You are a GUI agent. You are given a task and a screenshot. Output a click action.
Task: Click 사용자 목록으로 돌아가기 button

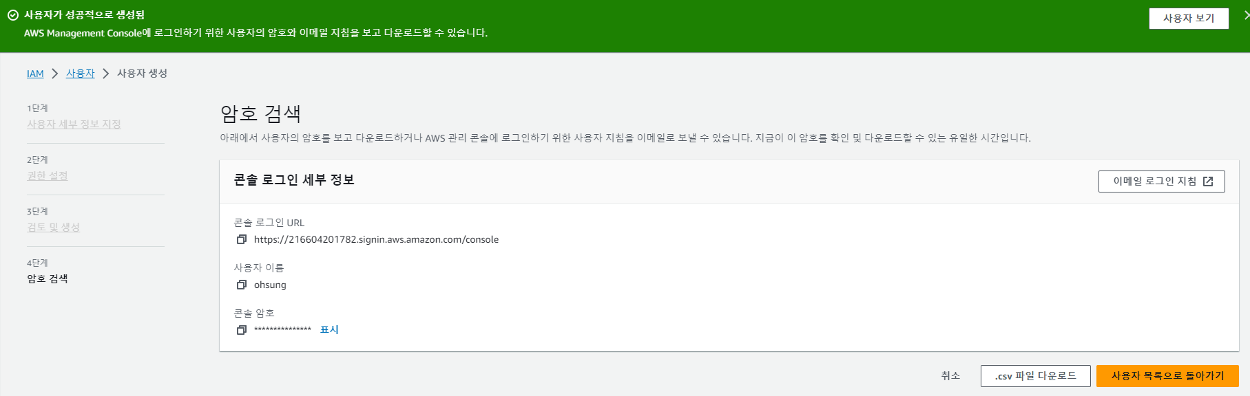click(x=1167, y=376)
